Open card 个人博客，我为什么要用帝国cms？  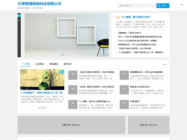tap(91, 104)
